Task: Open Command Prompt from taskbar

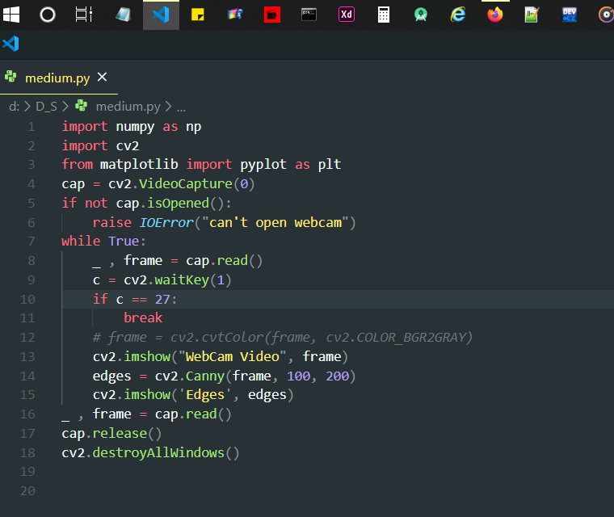Action: pyautogui.click(x=309, y=15)
